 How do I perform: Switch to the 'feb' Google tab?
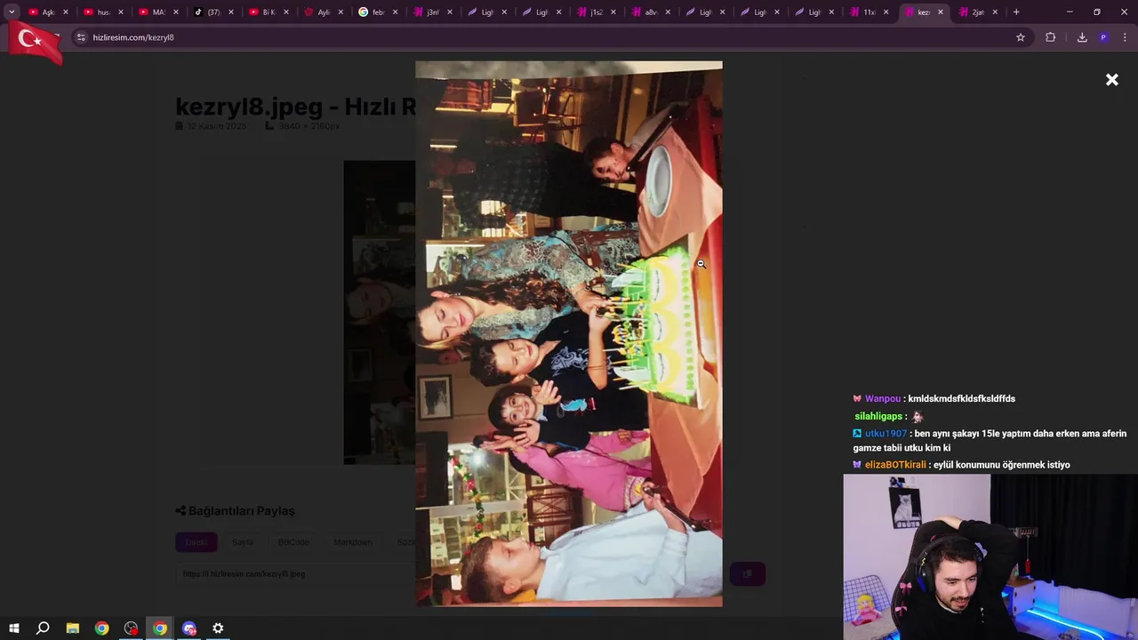click(372, 12)
